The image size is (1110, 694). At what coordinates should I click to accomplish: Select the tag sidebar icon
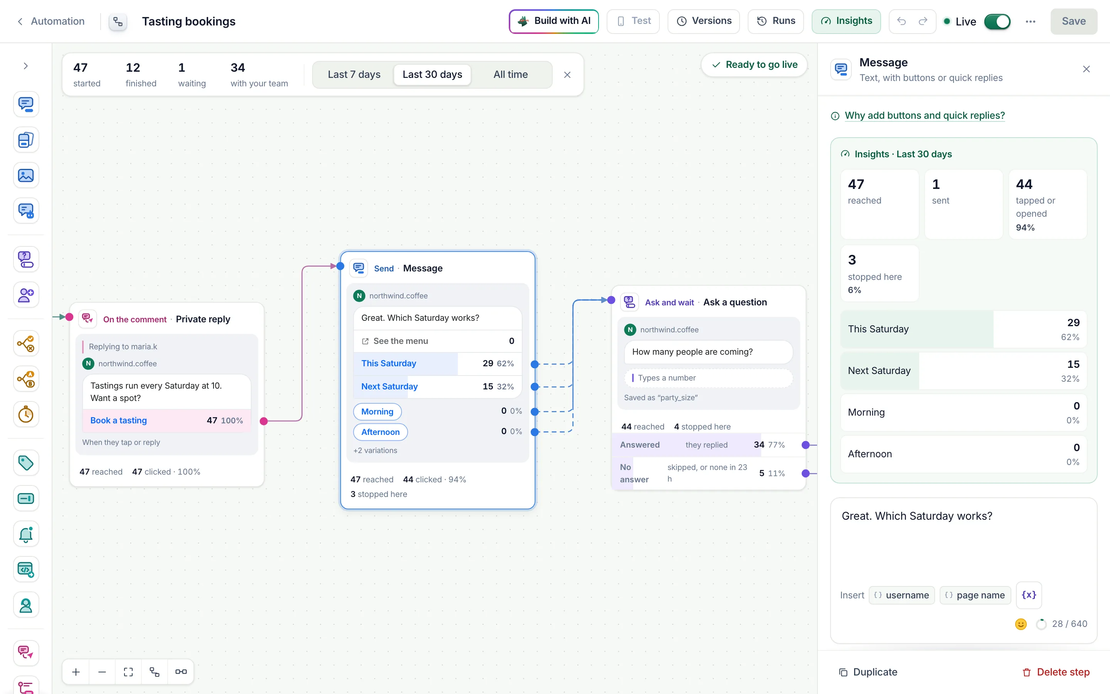tap(26, 463)
